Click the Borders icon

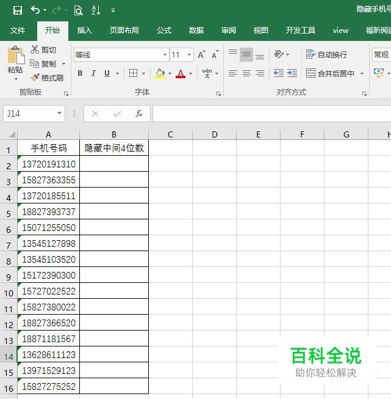click(x=133, y=73)
